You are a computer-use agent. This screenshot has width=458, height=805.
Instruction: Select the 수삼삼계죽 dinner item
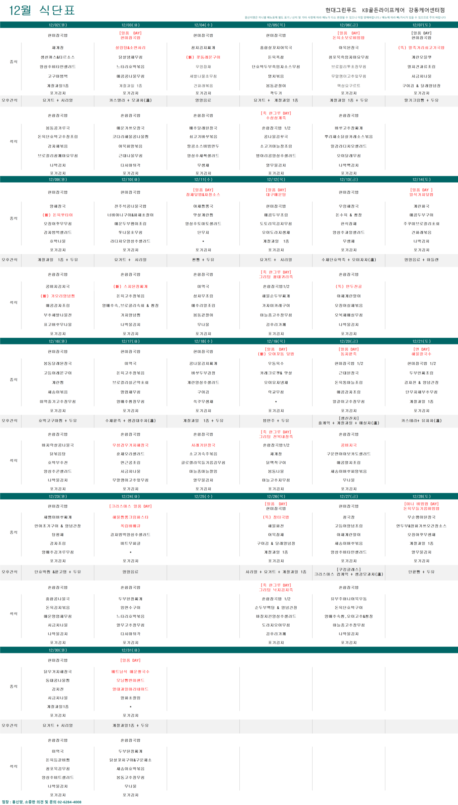tap(276, 118)
